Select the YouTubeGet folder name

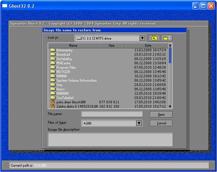(x=65, y=98)
